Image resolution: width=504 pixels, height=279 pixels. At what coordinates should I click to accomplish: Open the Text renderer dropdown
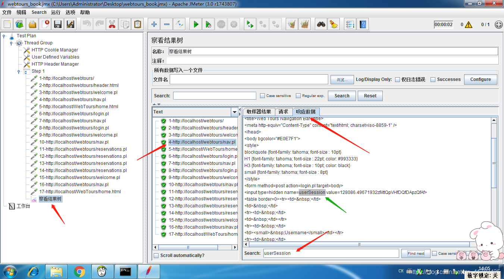click(x=234, y=112)
